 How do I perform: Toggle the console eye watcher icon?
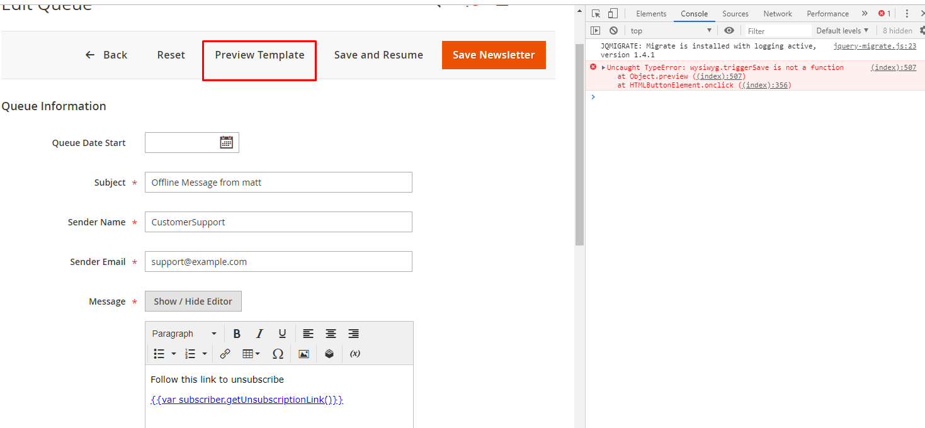[x=729, y=30]
